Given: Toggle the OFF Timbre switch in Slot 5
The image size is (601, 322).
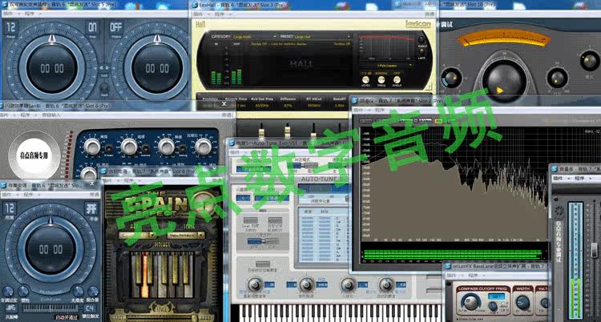Looking at the screenshot, I should pyautogui.click(x=116, y=28).
